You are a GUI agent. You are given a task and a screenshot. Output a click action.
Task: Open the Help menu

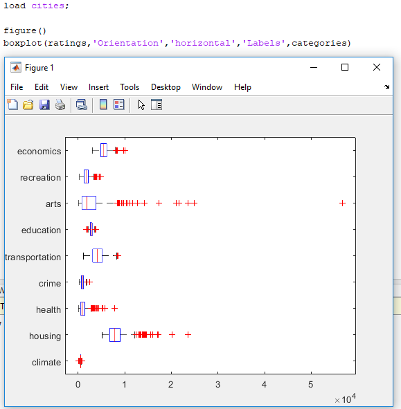242,87
